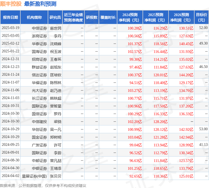This screenshot has width=209, height=188.
Task: Click the 近三年业绩预测准确度 column header
Action: pos(73,17)
